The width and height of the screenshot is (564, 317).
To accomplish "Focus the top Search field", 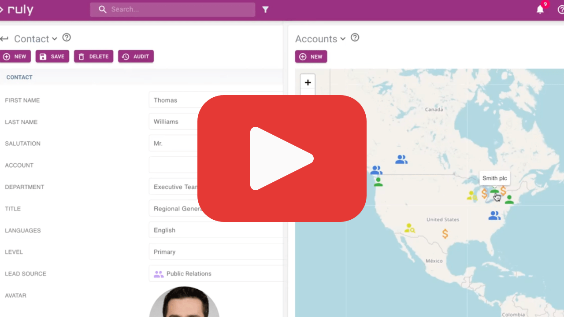I will (173, 9).
